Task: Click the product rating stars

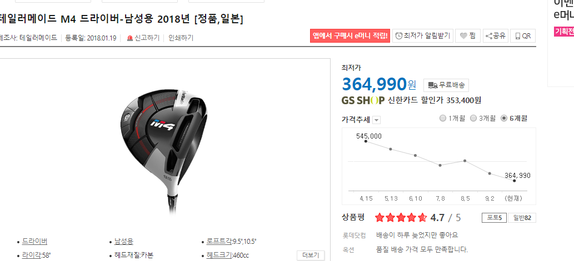Action: click(x=401, y=218)
